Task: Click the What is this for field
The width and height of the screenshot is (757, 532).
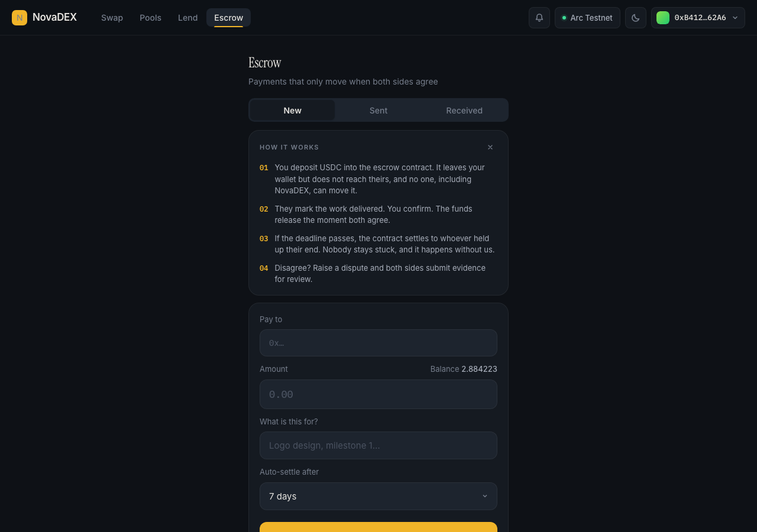Action: pos(378,445)
